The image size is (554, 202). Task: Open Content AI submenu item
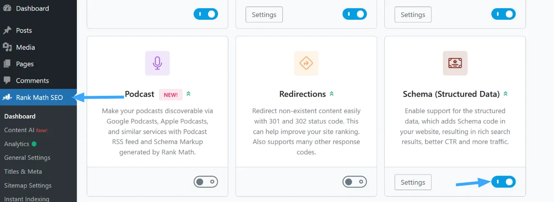[x=19, y=130]
